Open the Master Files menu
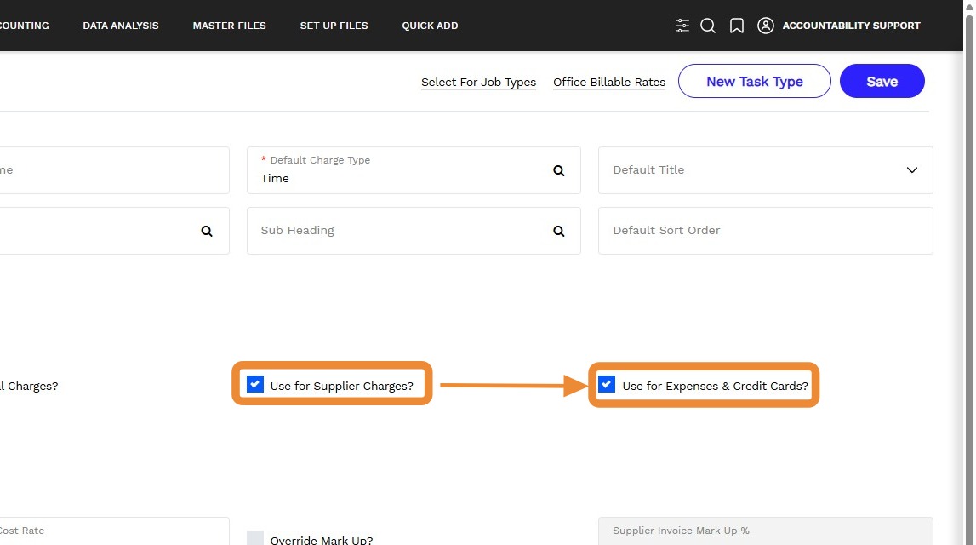 229,26
